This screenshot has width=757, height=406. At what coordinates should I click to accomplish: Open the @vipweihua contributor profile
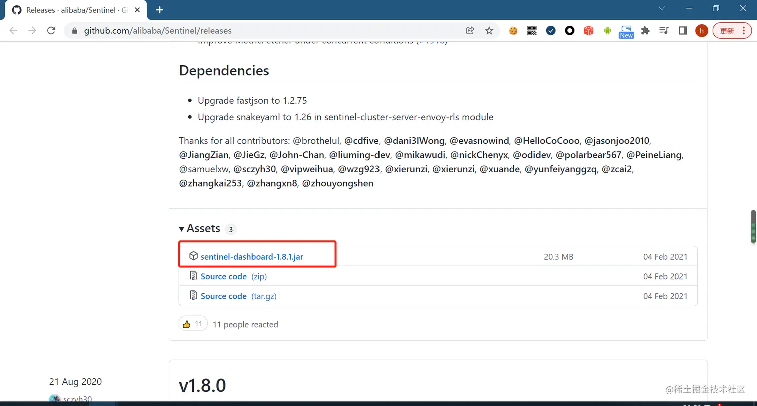pos(307,169)
